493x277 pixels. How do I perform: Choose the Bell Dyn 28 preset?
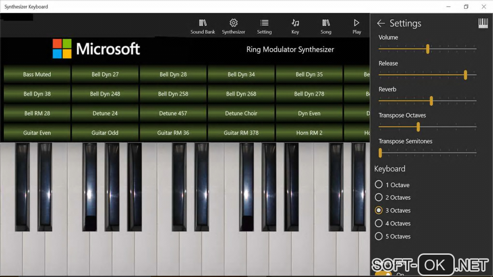(173, 74)
